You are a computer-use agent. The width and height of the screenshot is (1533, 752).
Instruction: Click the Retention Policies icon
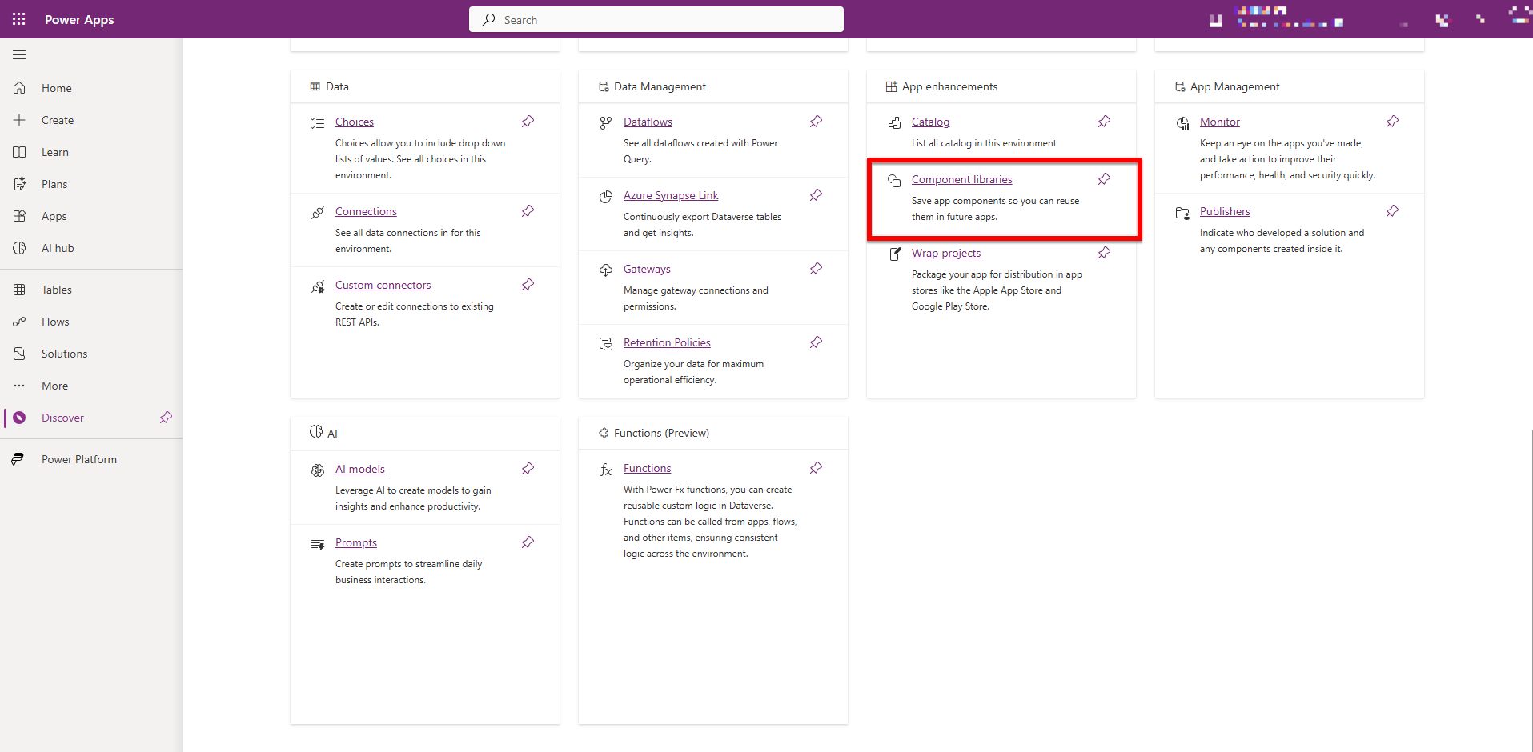pos(606,344)
